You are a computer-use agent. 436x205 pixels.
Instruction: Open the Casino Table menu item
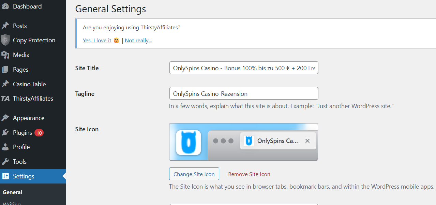click(x=29, y=84)
